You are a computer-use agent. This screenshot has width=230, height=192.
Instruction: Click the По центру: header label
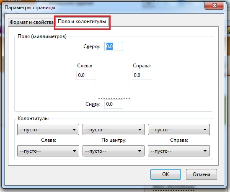[114, 140]
